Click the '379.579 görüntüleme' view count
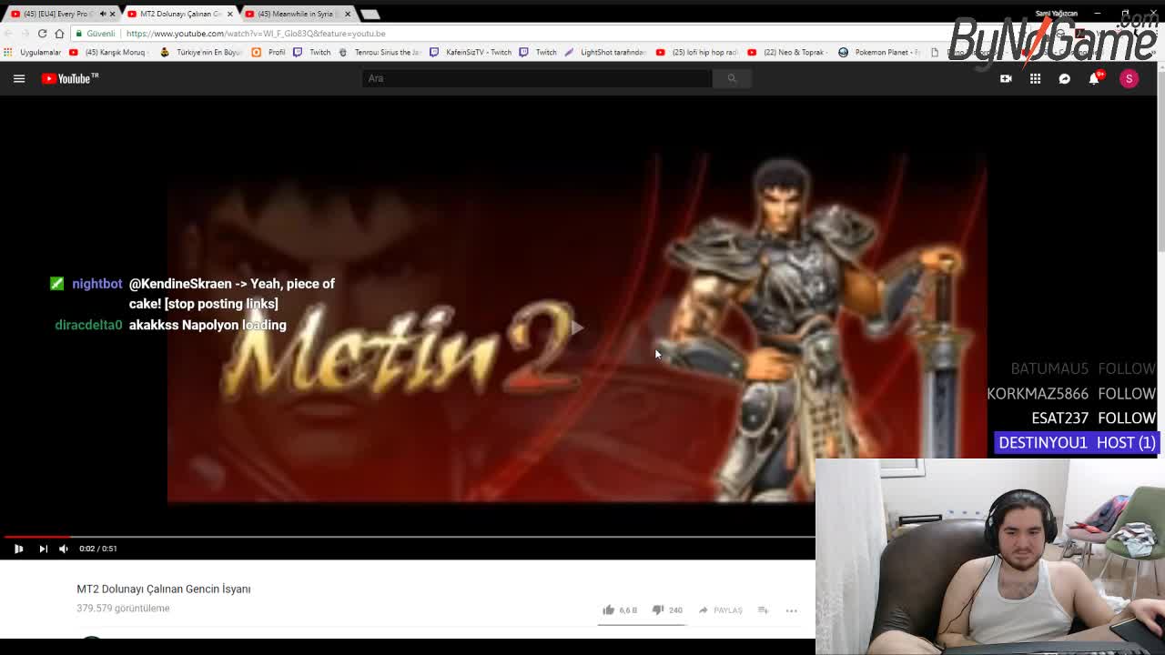 (123, 608)
